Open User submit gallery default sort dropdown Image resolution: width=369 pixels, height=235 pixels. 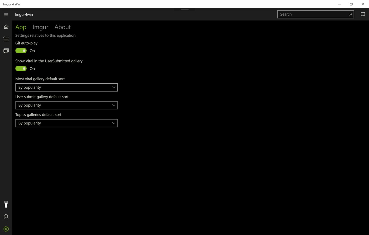pyautogui.click(x=67, y=105)
